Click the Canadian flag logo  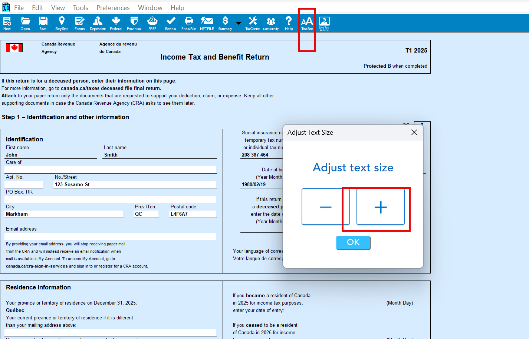pyautogui.click(x=14, y=48)
